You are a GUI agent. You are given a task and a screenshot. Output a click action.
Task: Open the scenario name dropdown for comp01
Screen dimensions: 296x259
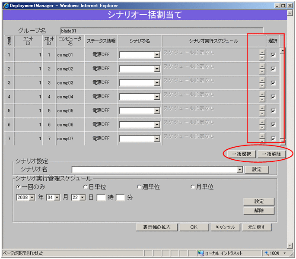coord(157,55)
